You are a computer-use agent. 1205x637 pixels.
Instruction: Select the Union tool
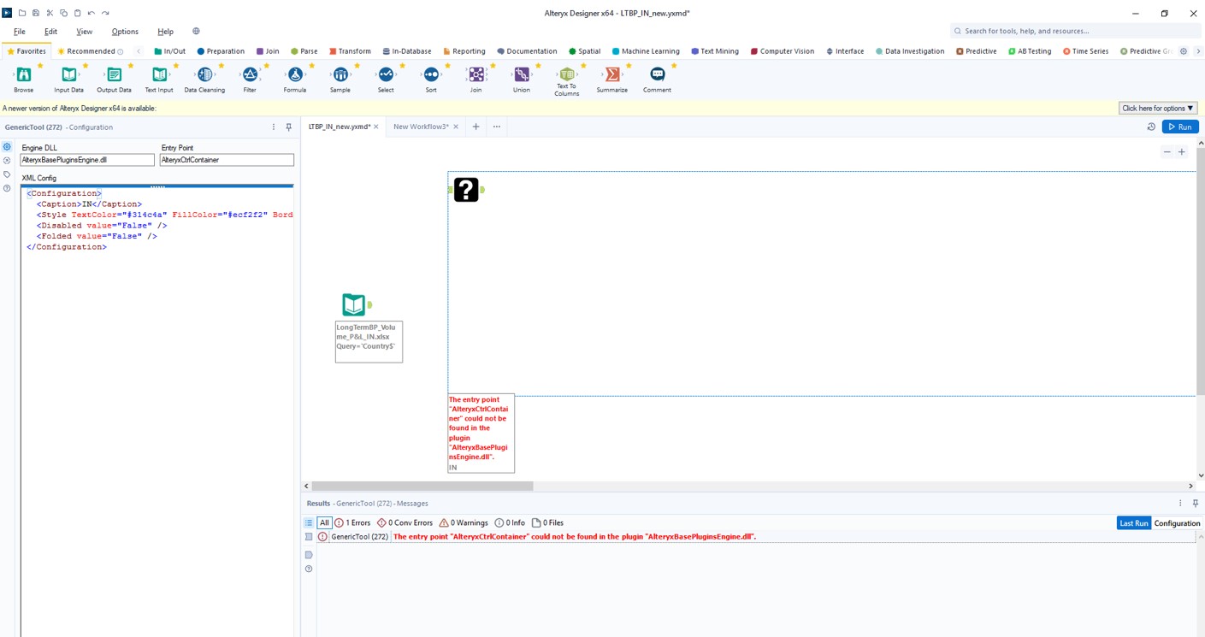[521, 75]
